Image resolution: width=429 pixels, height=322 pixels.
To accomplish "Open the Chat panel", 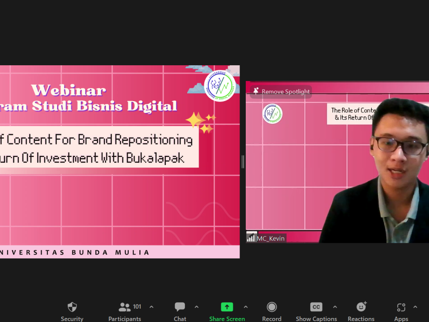I will pyautogui.click(x=180, y=311).
